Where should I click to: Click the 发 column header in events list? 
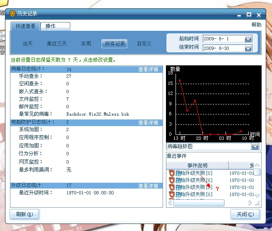(x=241, y=166)
